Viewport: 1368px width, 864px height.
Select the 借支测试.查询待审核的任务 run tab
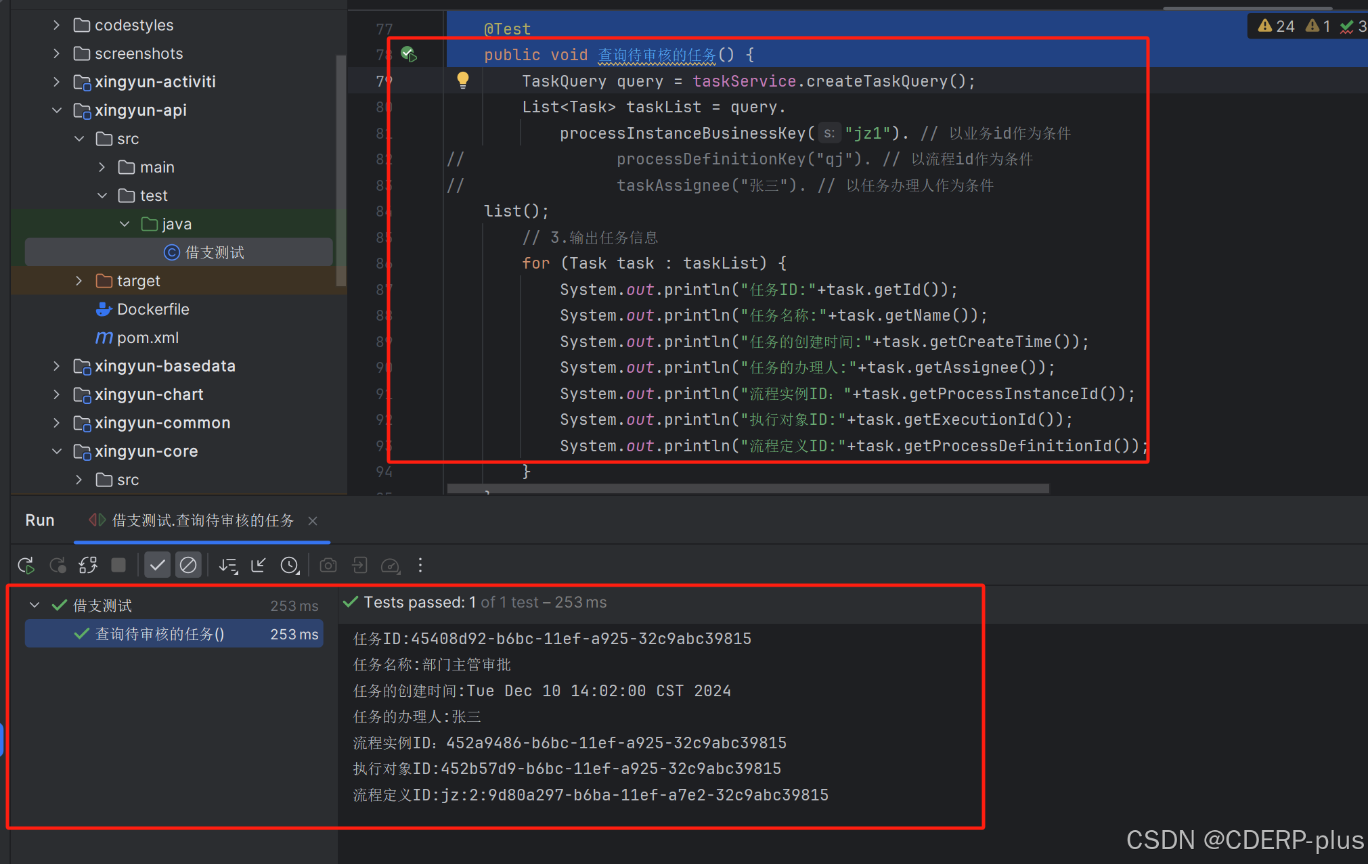coord(202,520)
